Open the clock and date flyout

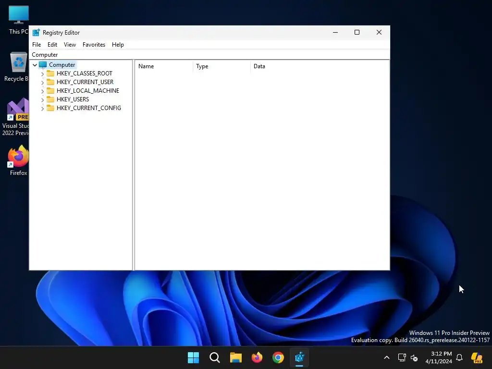click(x=439, y=357)
